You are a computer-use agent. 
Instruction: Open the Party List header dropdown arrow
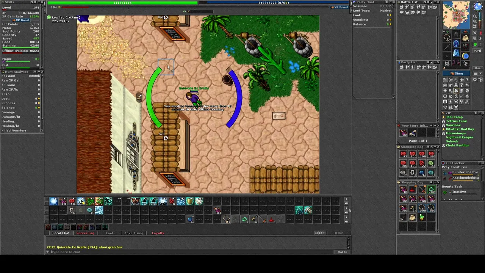[431, 62]
